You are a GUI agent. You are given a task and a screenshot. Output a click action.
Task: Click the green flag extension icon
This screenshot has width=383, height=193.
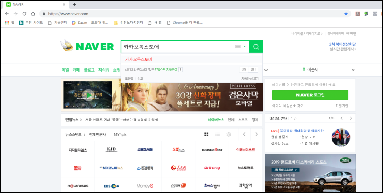(x=366, y=14)
